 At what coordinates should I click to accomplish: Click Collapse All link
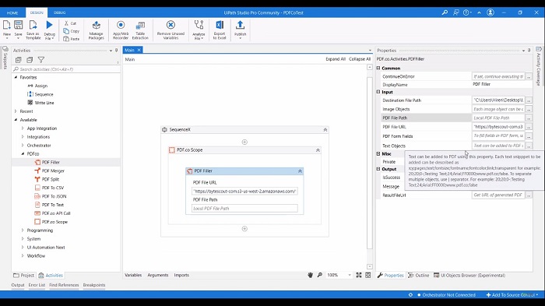360,59
